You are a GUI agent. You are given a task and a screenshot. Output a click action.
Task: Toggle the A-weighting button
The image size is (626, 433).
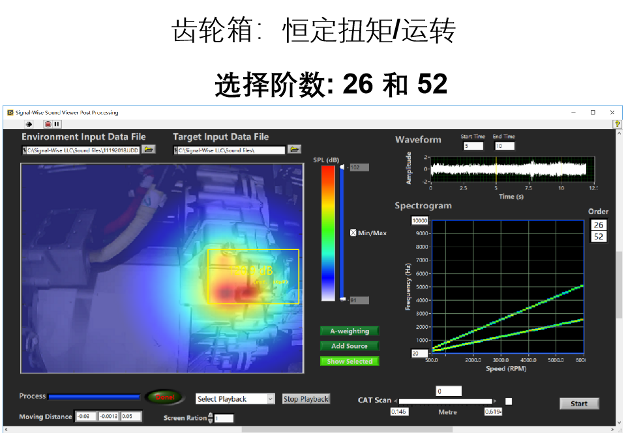pos(349,331)
